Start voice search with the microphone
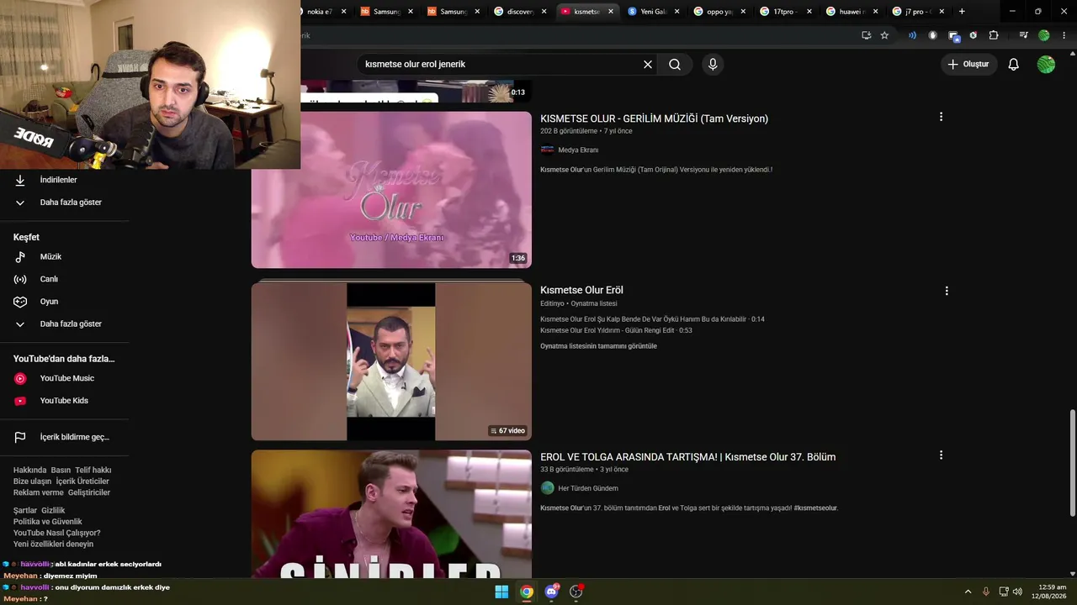This screenshot has width=1077, height=605. 713,65
